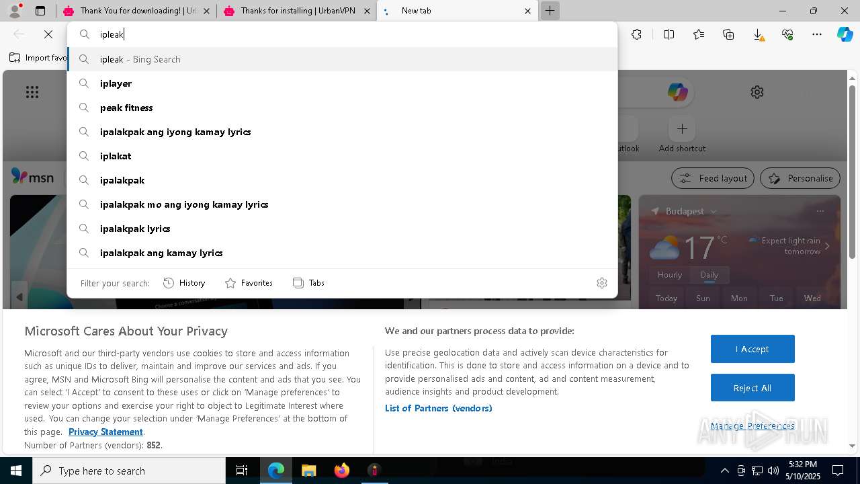The width and height of the screenshot is (860, 484).
Task: Select the plain ipalakpak suggestion
Action: click(342, 180)
